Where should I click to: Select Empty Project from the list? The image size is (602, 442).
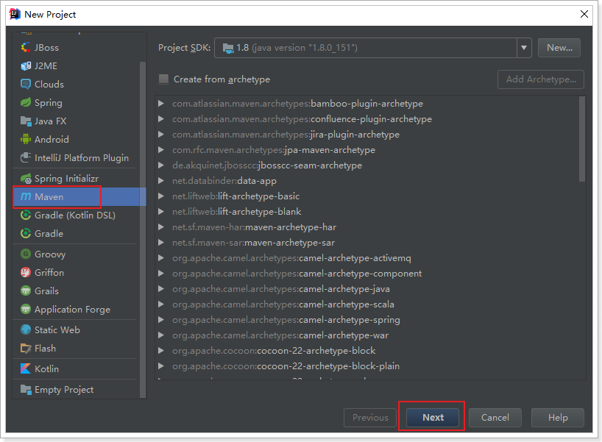click(63, 390)
